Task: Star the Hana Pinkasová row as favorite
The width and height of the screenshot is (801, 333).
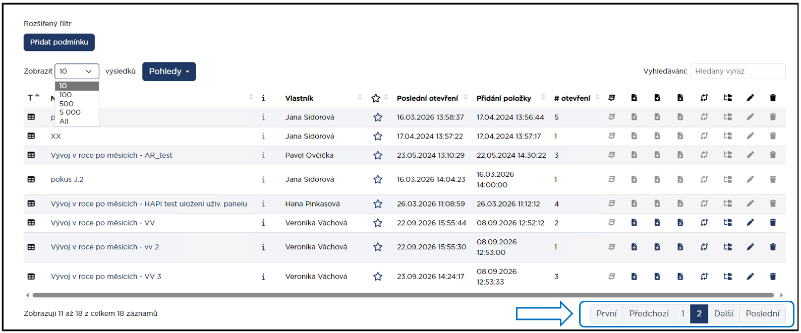Action: click(x=377, y=204)
